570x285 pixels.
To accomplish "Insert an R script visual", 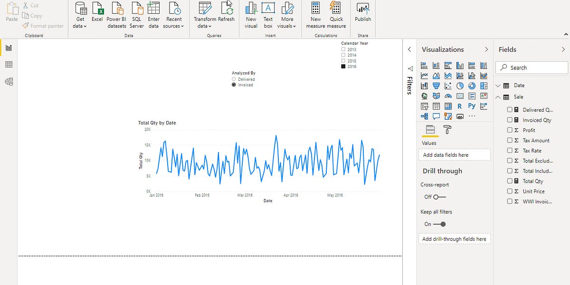I will tap(461, 106).
